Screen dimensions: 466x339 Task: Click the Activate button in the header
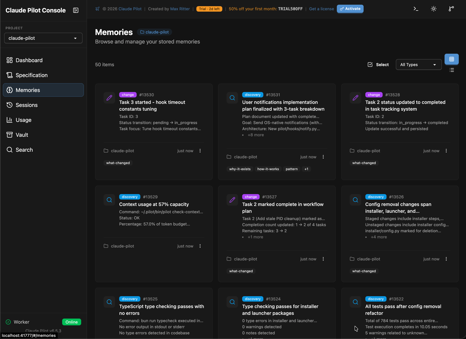350,9
